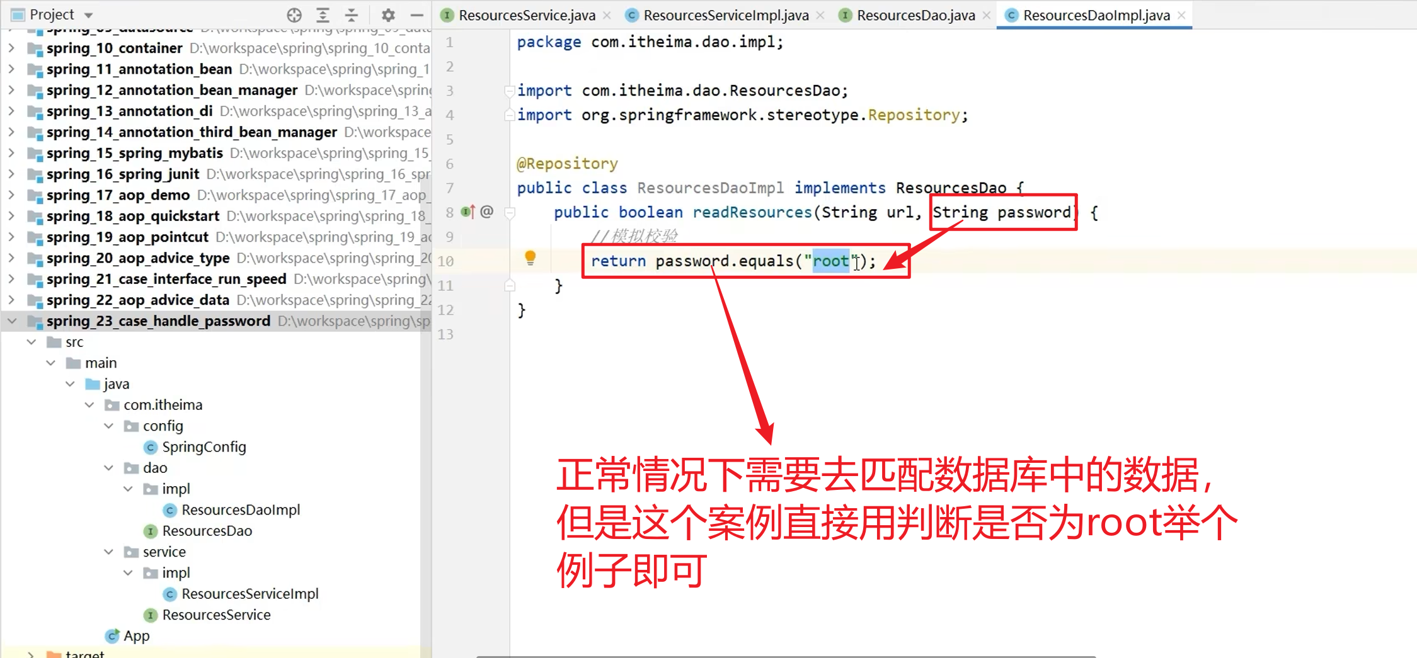The width and height of the screenshot is (1417, 658).
Task: Click the yellow intention bulb on line 10
Action: pos(530,258)
